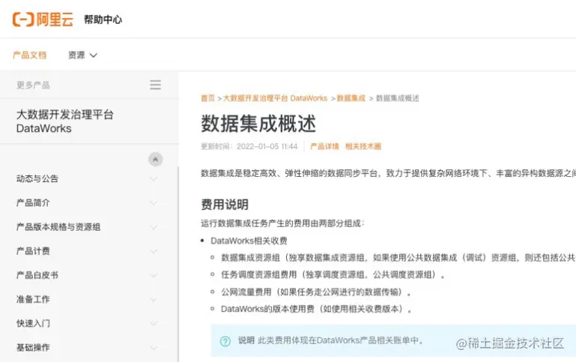
Task: Click 运行数据集成任务产生的费用 sentence
Action: 282,223
